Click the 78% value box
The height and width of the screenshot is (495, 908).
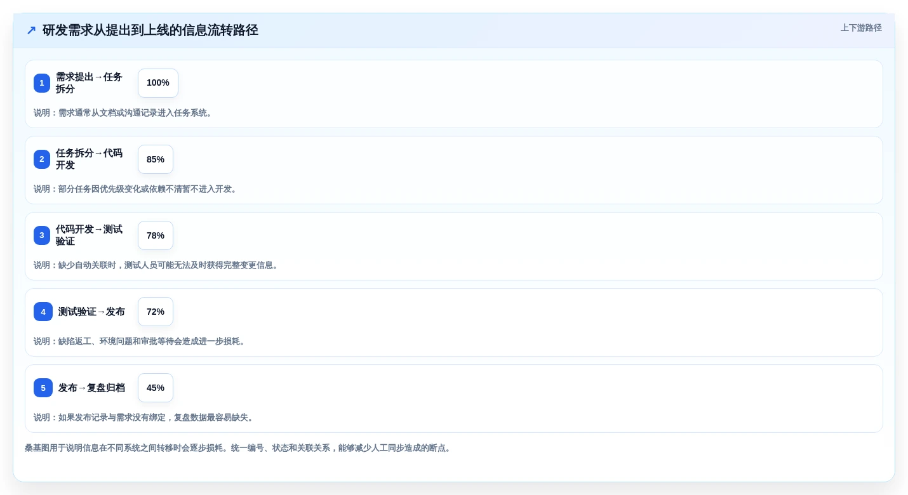(156, 235)
